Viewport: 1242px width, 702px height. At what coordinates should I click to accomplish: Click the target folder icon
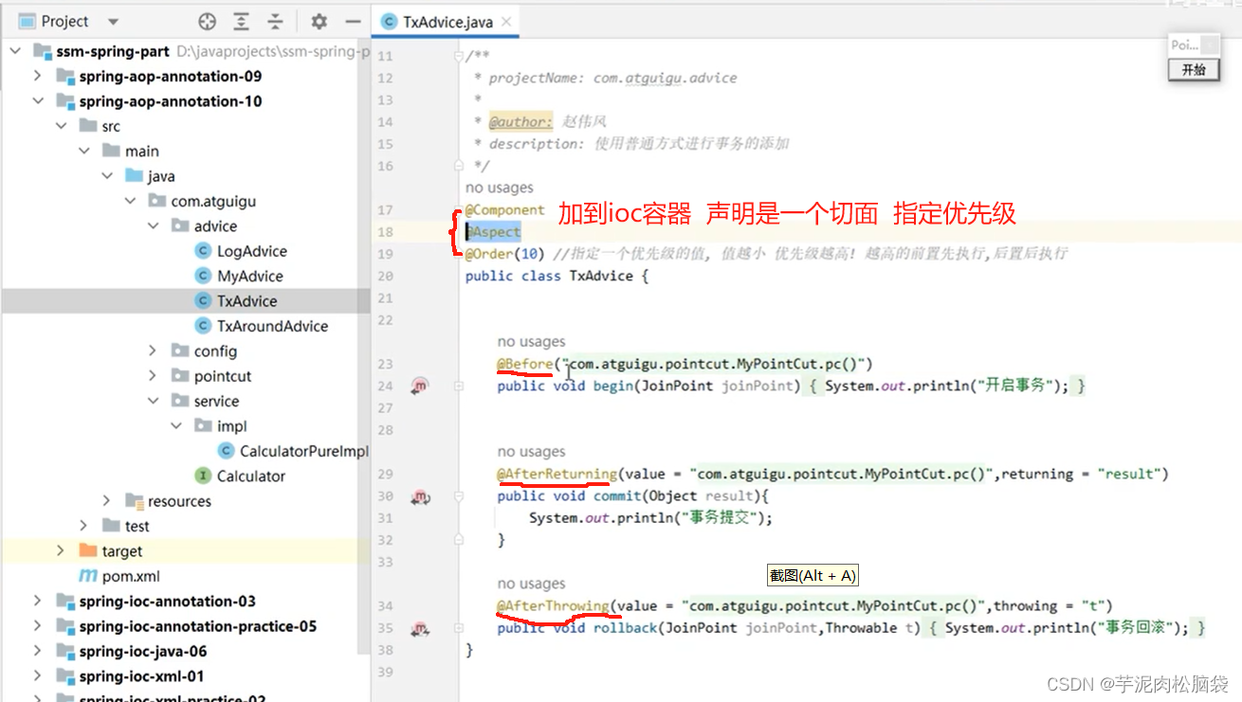pos(88,550)
